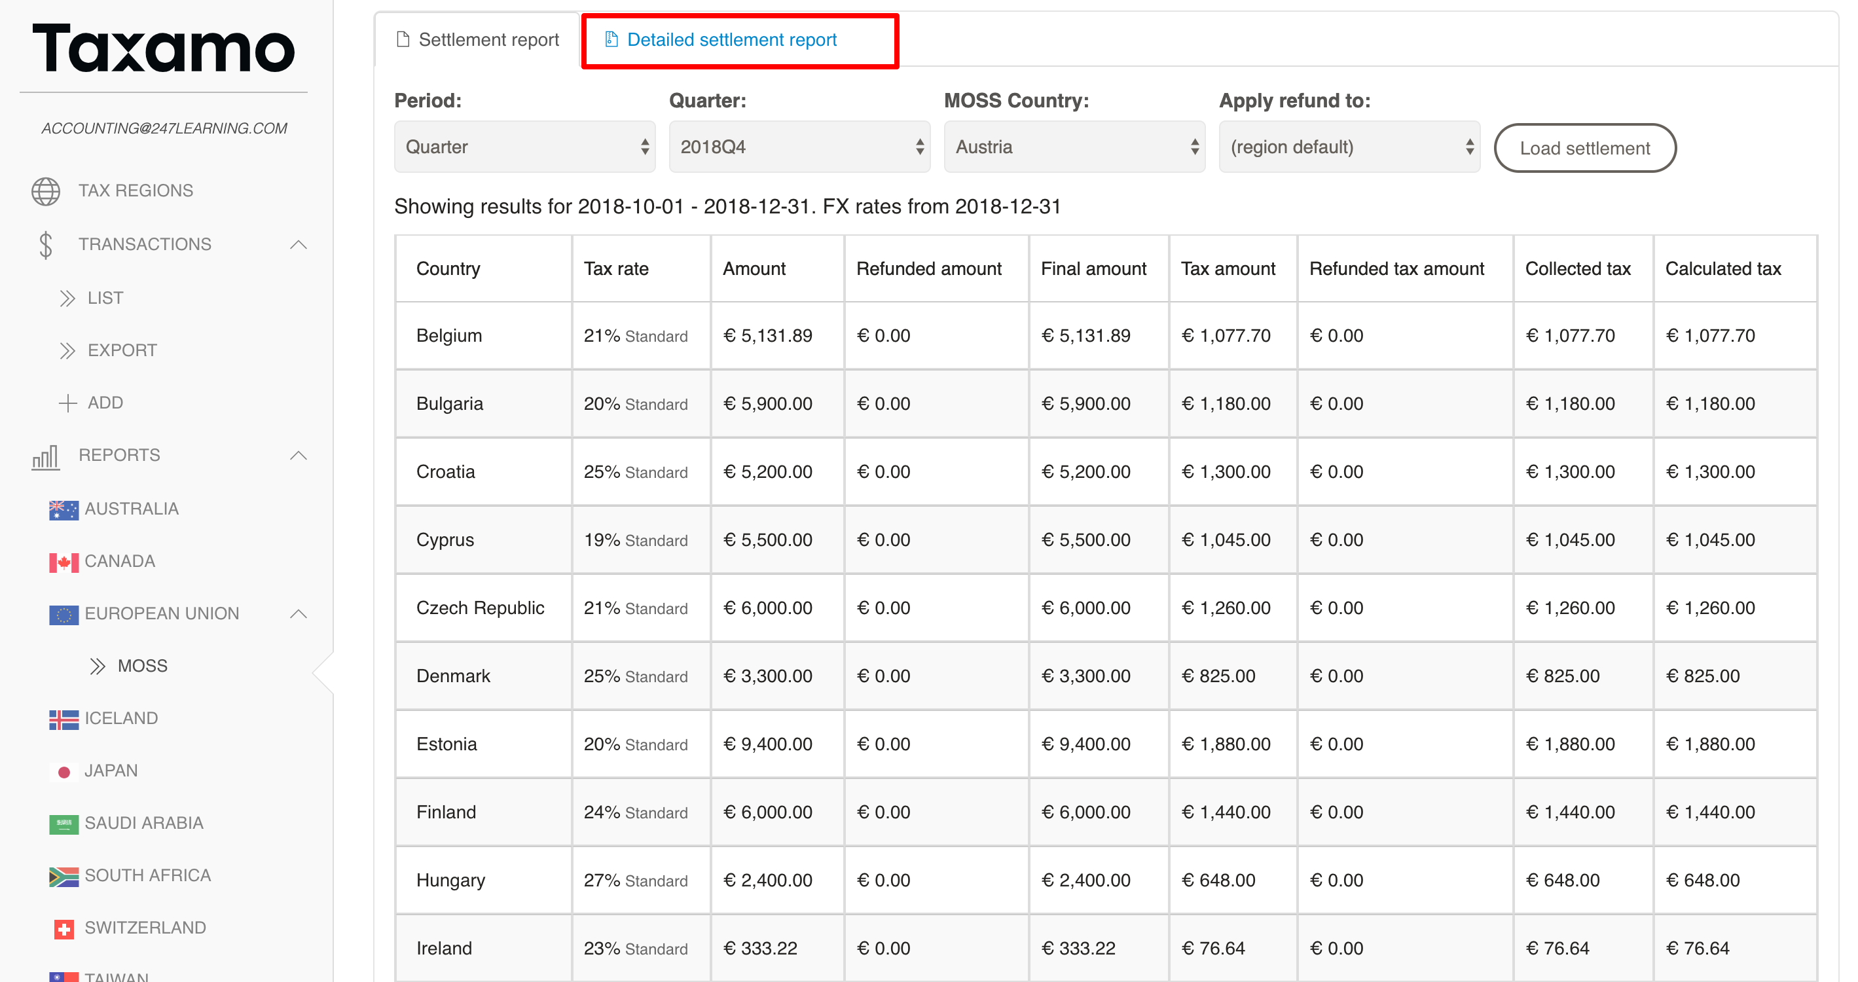The image size is (1858, 982).
Task: Click the Reports bar chart icon
Action: (x=45, y=456)
